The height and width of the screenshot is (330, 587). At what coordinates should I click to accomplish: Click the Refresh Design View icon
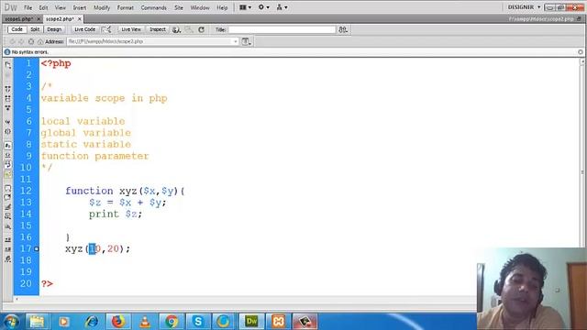(202, 29)
